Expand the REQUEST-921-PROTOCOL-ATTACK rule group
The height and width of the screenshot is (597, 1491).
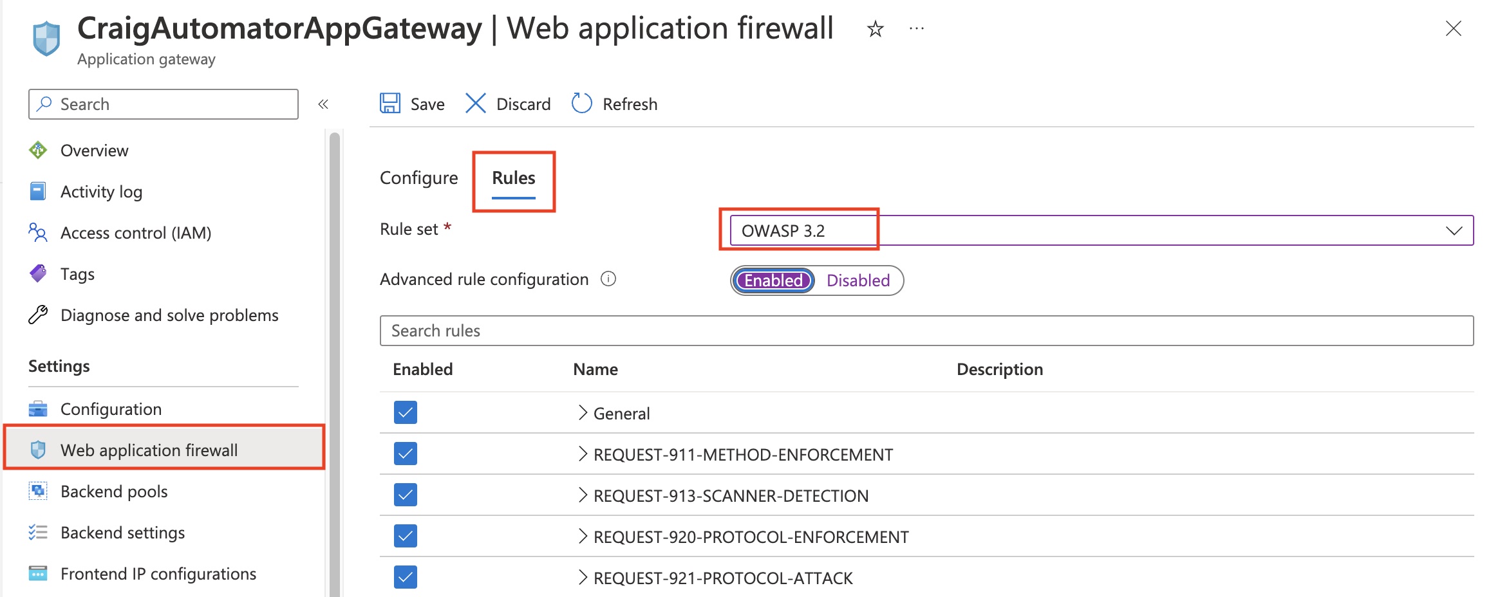(583, 578)
